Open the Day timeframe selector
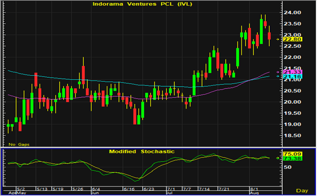Viewport: 317px width, 196px height. (x=302, y=191)
